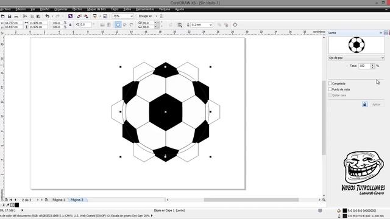Click the horizontal scrollbar thumb
Screen dimensions: 390x219
click(251, 200)
